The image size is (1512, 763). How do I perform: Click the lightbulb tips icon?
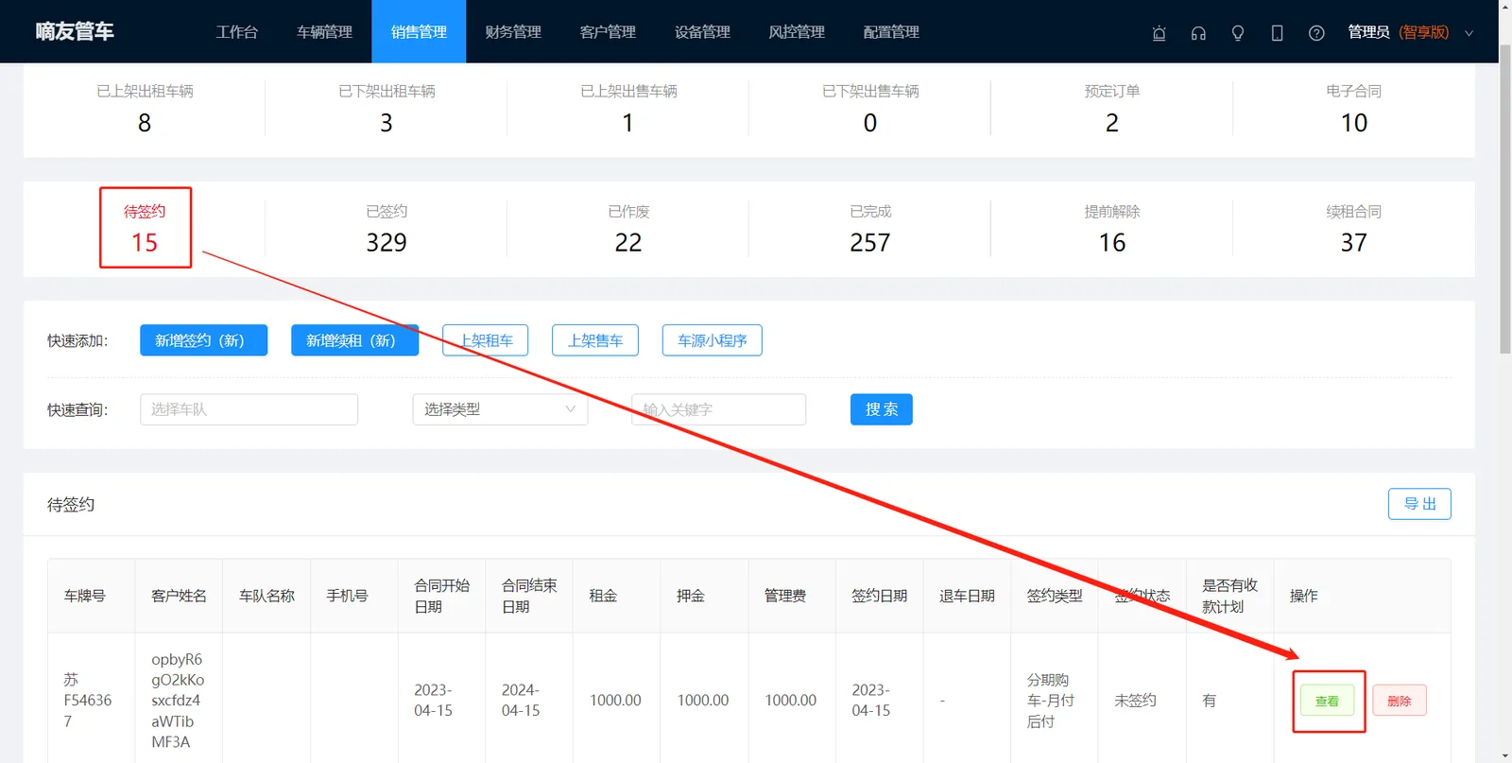(x=1238, y=33)
